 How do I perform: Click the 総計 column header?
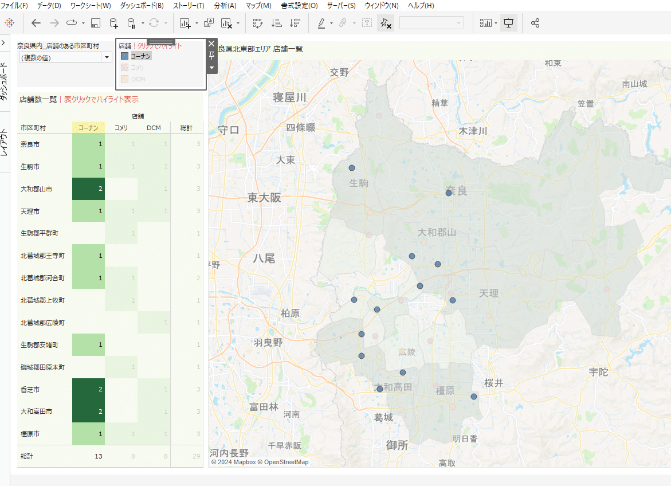pos(187,128)
